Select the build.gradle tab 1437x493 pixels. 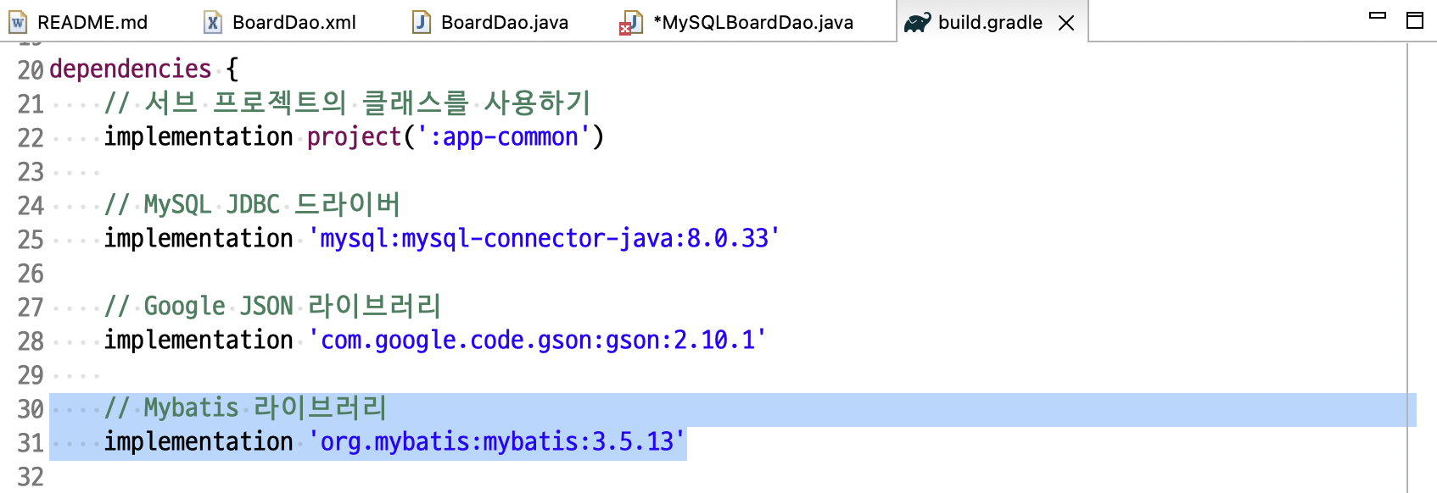(990, 22)
